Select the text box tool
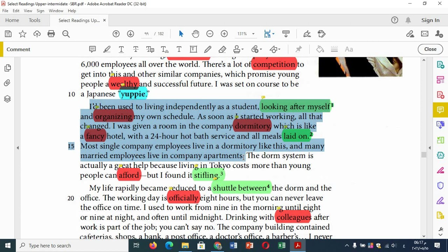The image size is (448, 252). point(193,49)
